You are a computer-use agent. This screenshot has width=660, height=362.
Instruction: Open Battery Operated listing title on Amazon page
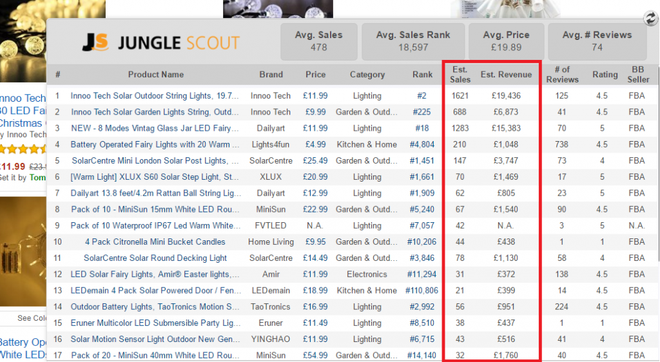23,348
